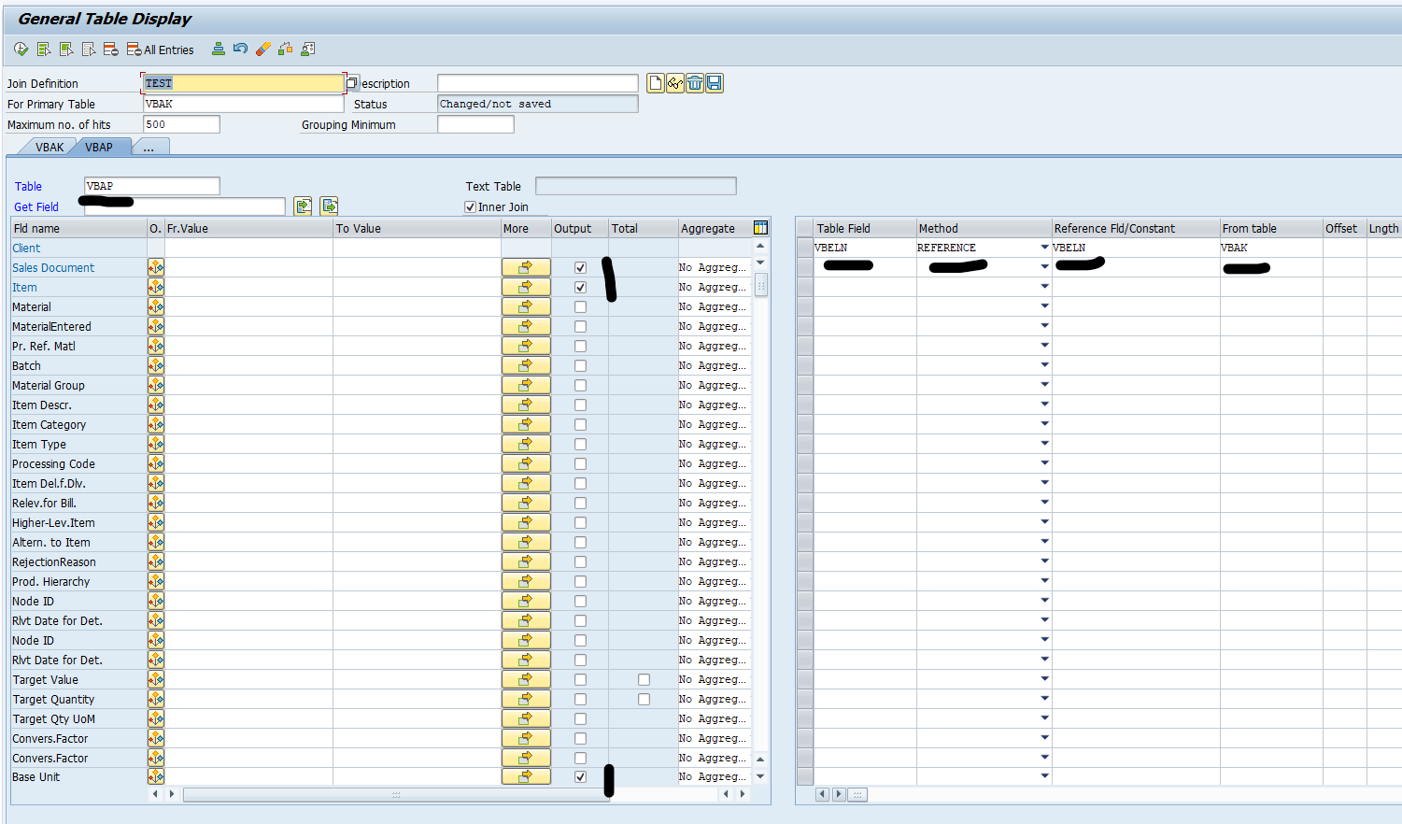
Task: Click the create new document icon
Action: point(656,83)
